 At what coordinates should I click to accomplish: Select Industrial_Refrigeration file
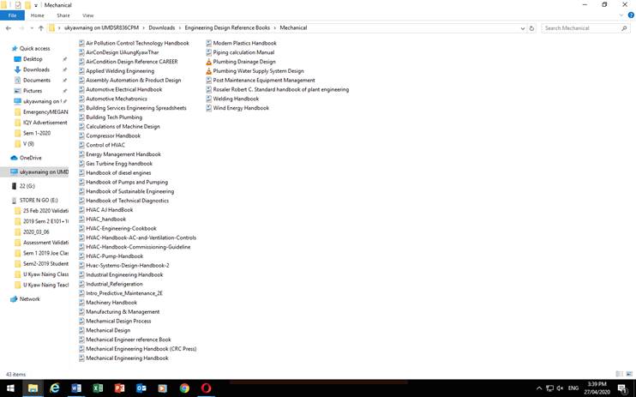[114, 284]
